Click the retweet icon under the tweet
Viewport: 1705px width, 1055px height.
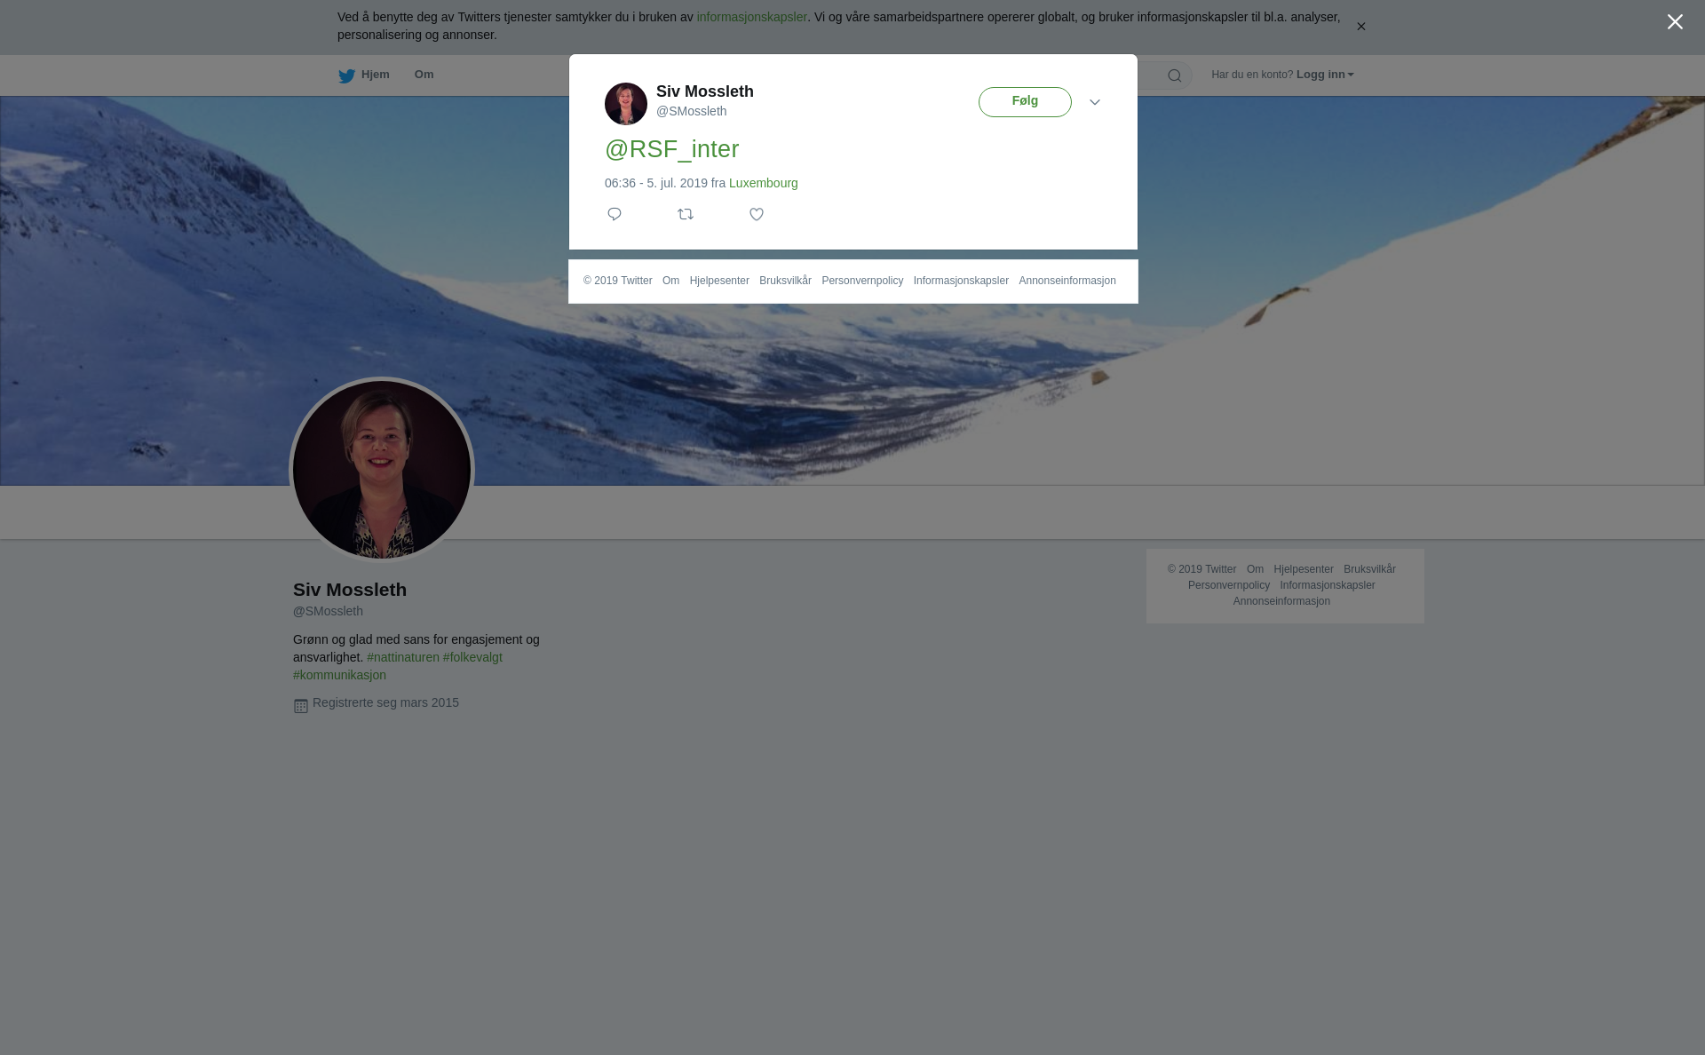click(x=686, y=214)
